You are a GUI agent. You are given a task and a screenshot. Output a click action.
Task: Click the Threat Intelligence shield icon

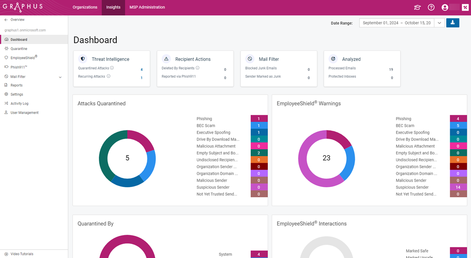coord(83,59)
